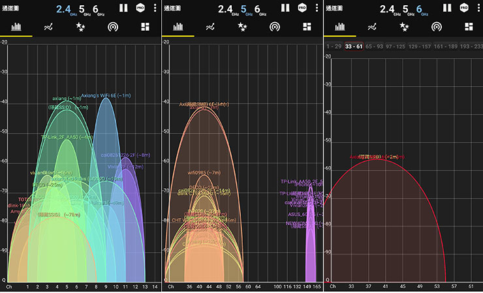Select 5 GHz band in left panel
483x293 pixels.
(x=84, y=10)
